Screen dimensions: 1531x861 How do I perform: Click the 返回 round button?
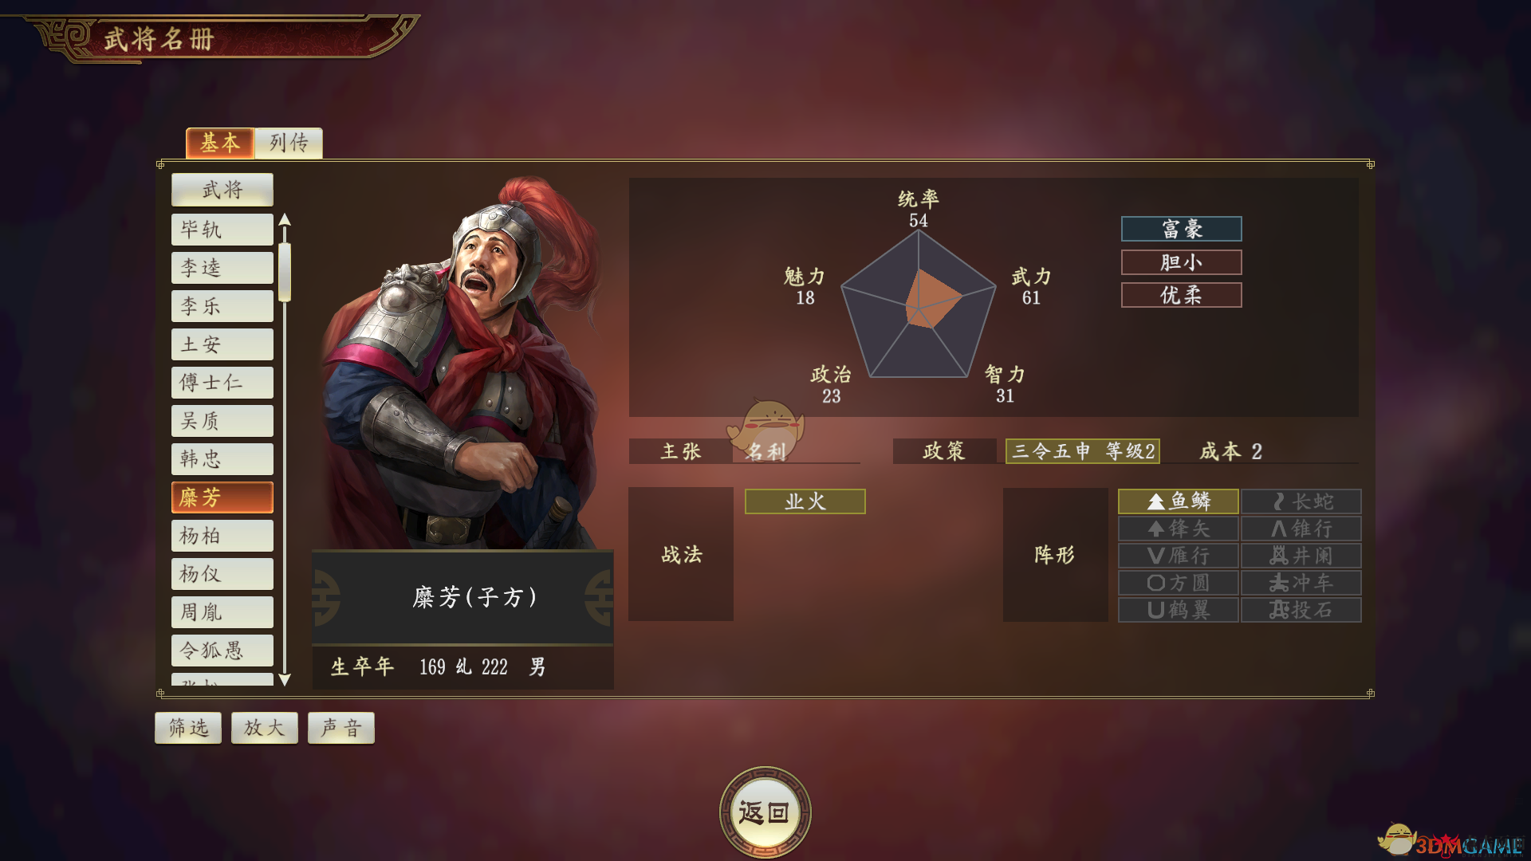pyautogui.click(x=765, y=812)
